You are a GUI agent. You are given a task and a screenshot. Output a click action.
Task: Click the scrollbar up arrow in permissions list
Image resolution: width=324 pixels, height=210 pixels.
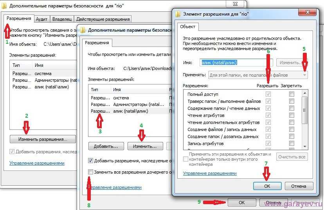[x=305, y=93]
